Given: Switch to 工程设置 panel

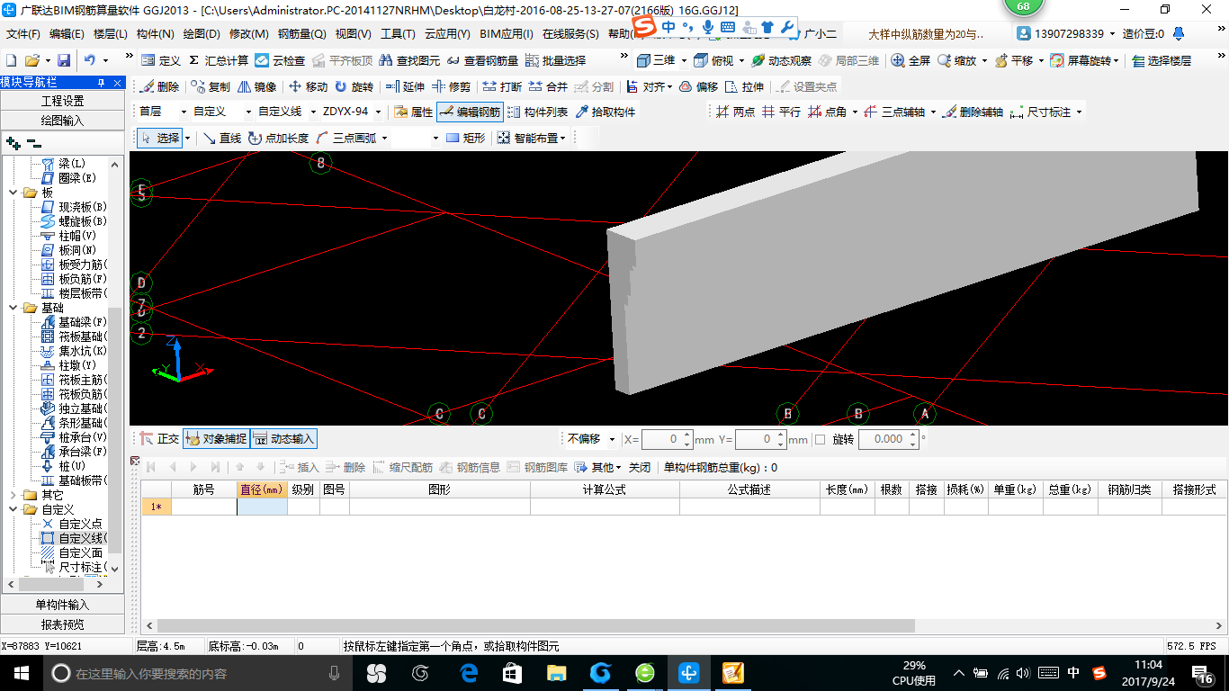Looking at the screenshot, I should tap(63, 101).
